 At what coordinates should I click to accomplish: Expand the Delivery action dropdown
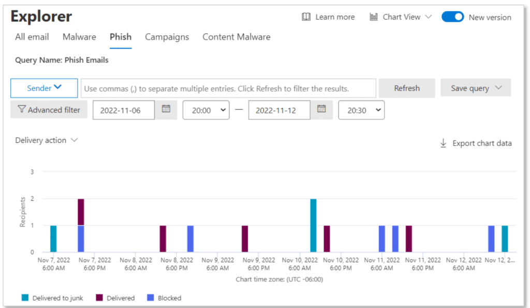click(x=47, y=140)
